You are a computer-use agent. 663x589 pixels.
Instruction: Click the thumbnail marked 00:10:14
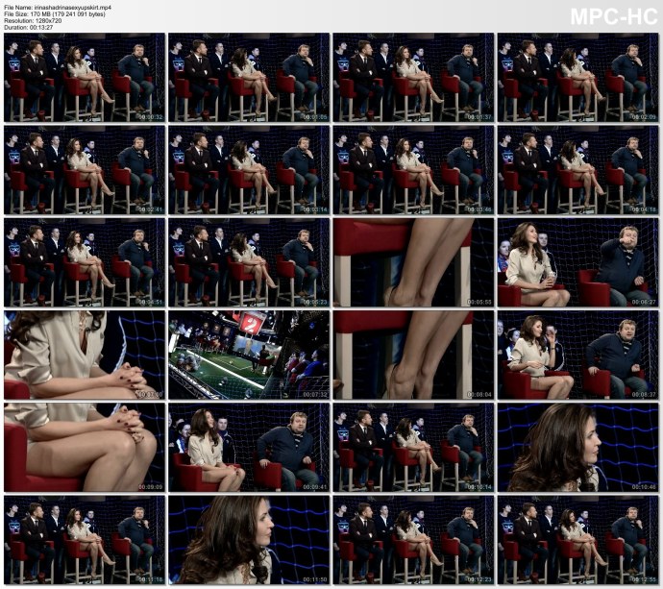click(x=413, y=448)
